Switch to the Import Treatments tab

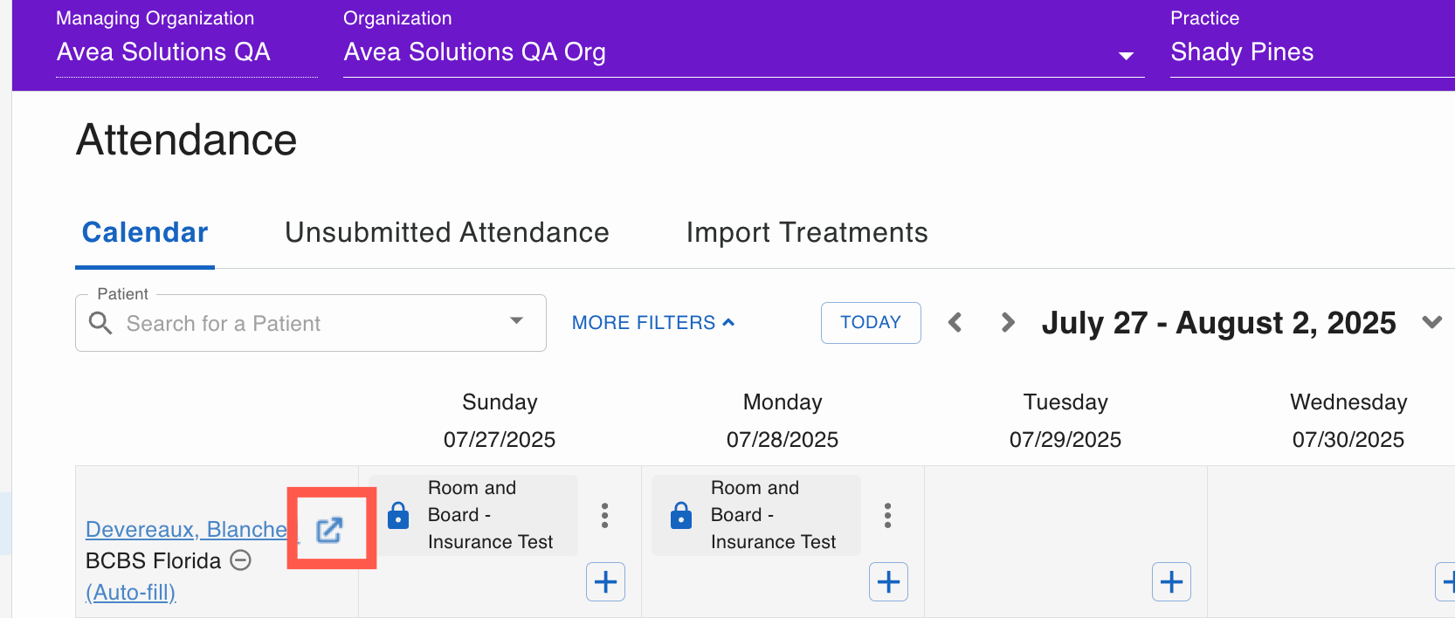click(x=806, y=232)
